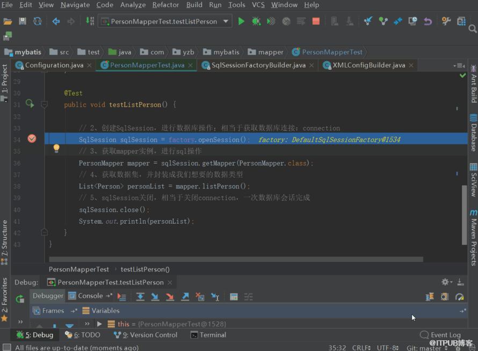The width and height of the screenshot is (478, 351).
Task: Open the Terminal tool window
Action: pos(208,335)
